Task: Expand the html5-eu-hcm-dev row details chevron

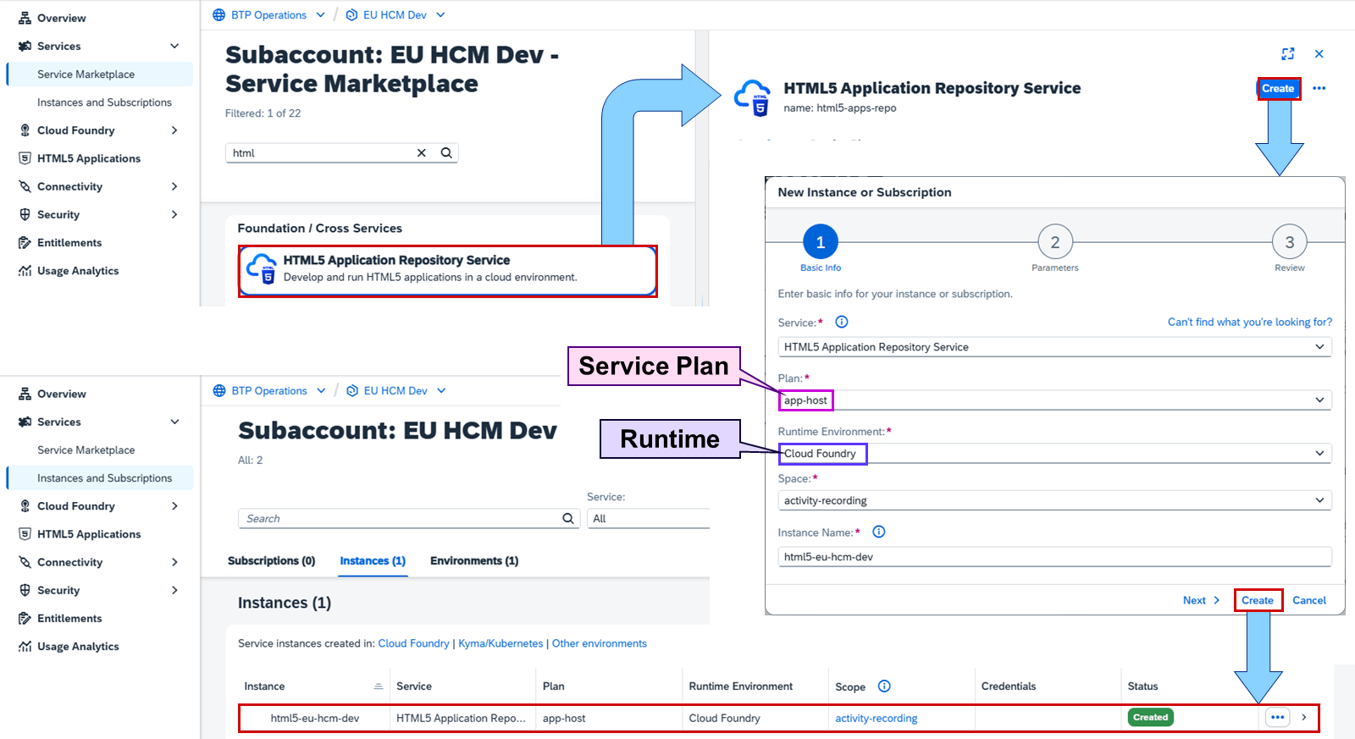Action: [x=1304, y=717]
